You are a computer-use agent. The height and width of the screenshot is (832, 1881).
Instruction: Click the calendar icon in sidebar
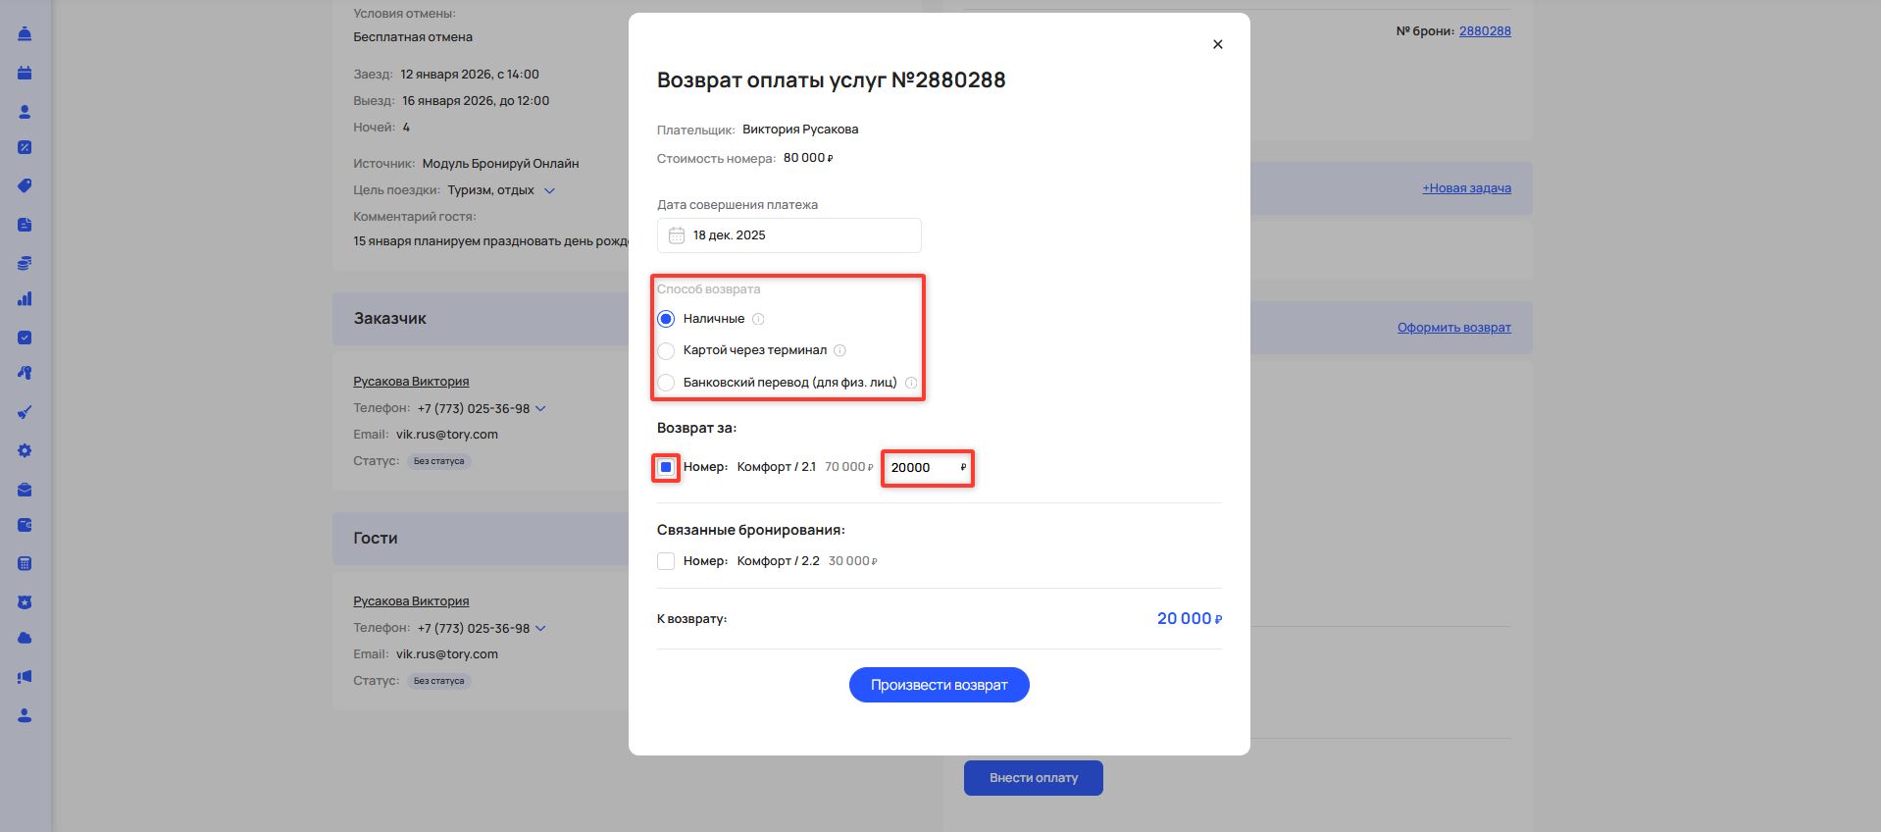pos(25,73)
